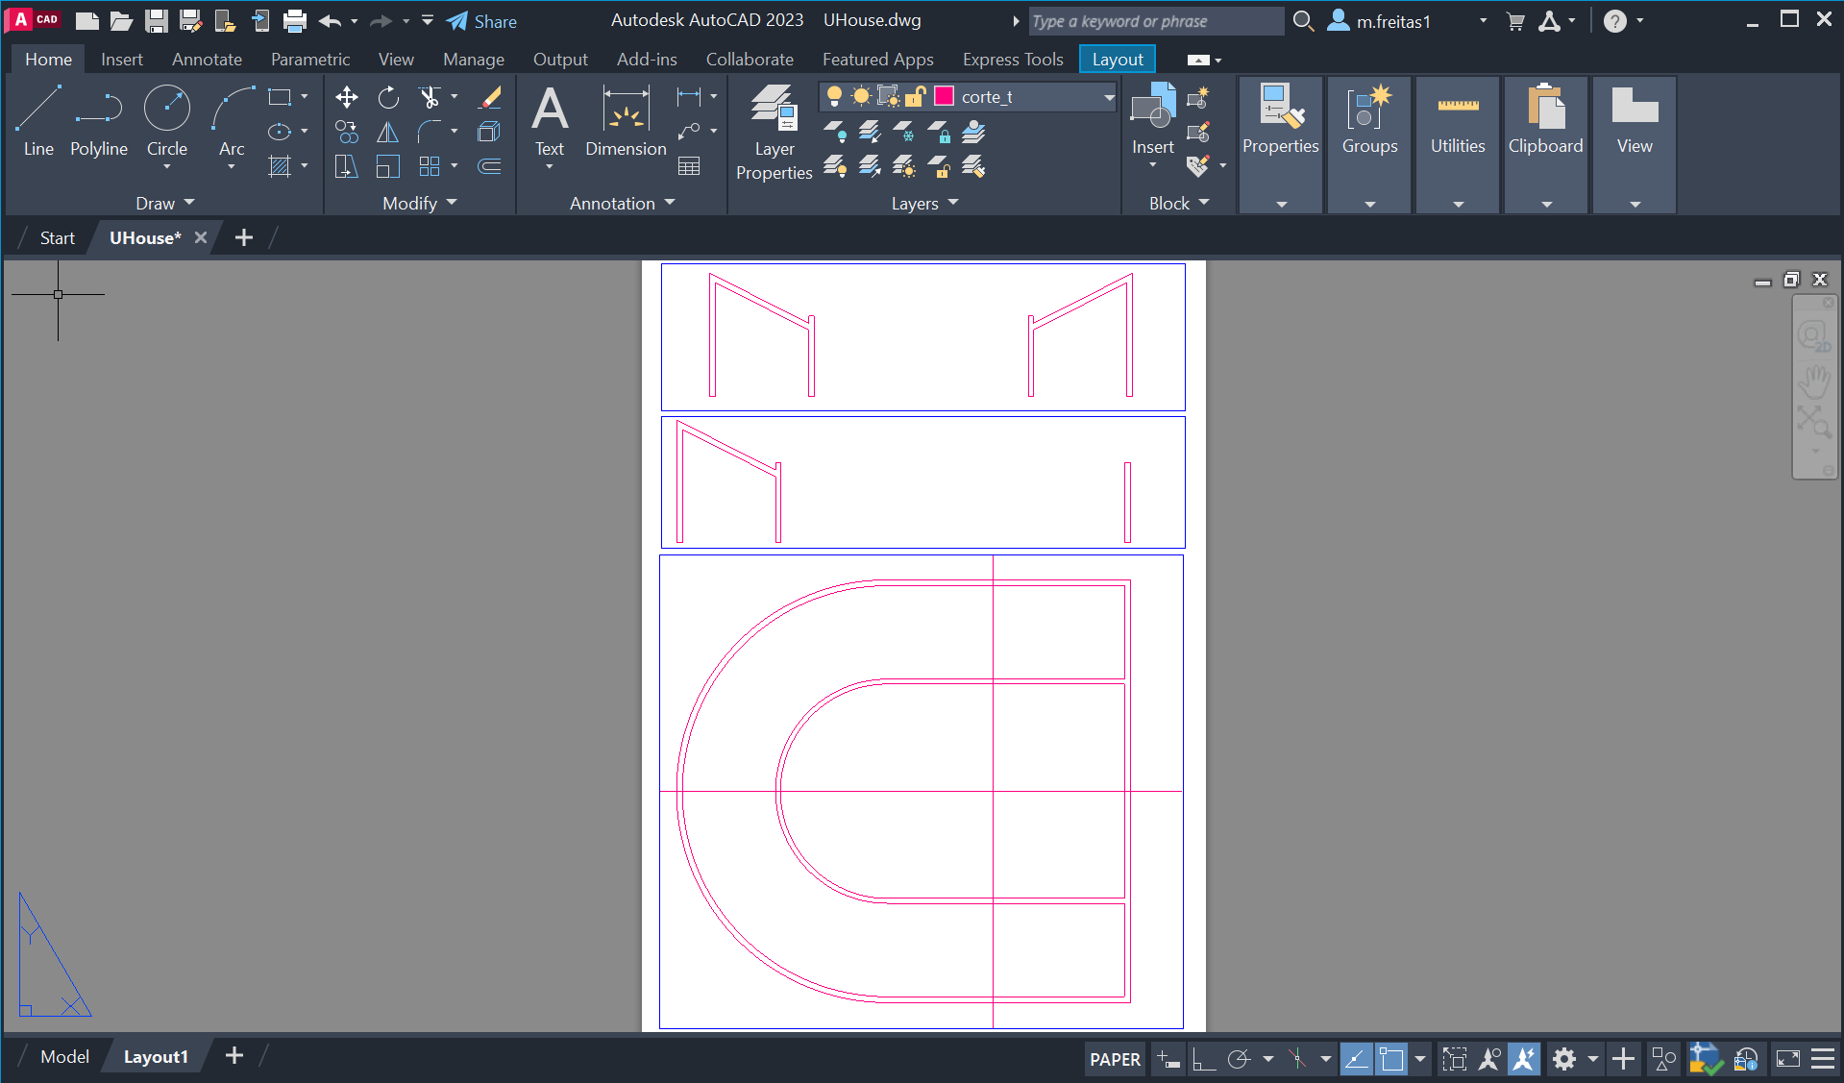Activate the Move tool in Modify

point(346,97)
